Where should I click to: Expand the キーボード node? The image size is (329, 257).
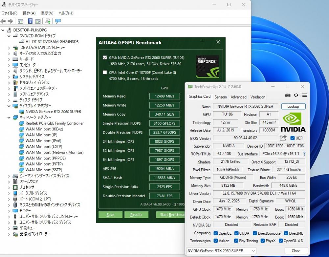point(9,59)
